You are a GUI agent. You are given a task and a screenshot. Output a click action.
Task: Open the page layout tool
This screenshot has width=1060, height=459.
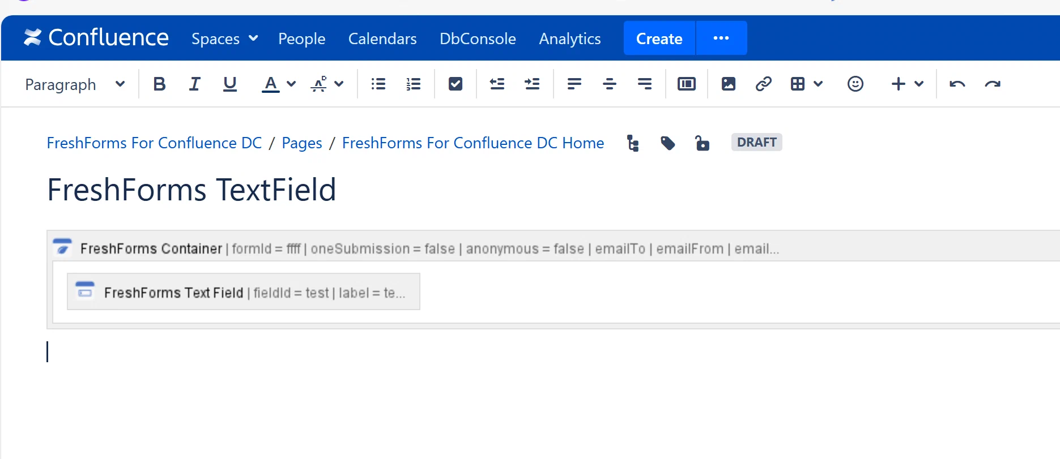pyautogui.click(x=687, y=84)
